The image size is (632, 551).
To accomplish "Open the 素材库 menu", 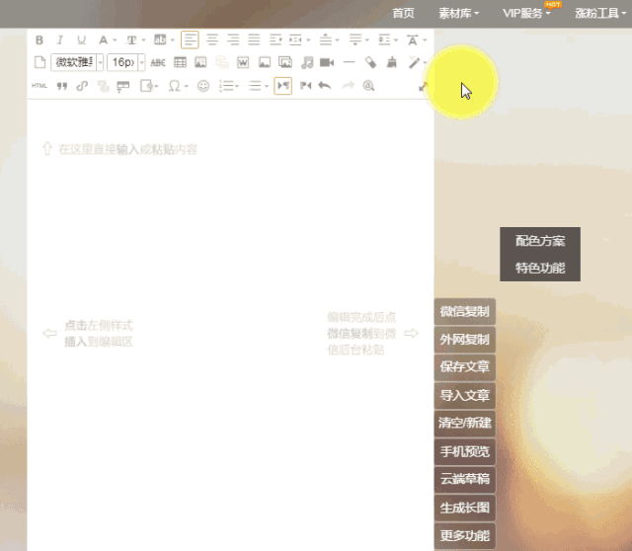I will (459, 13).
